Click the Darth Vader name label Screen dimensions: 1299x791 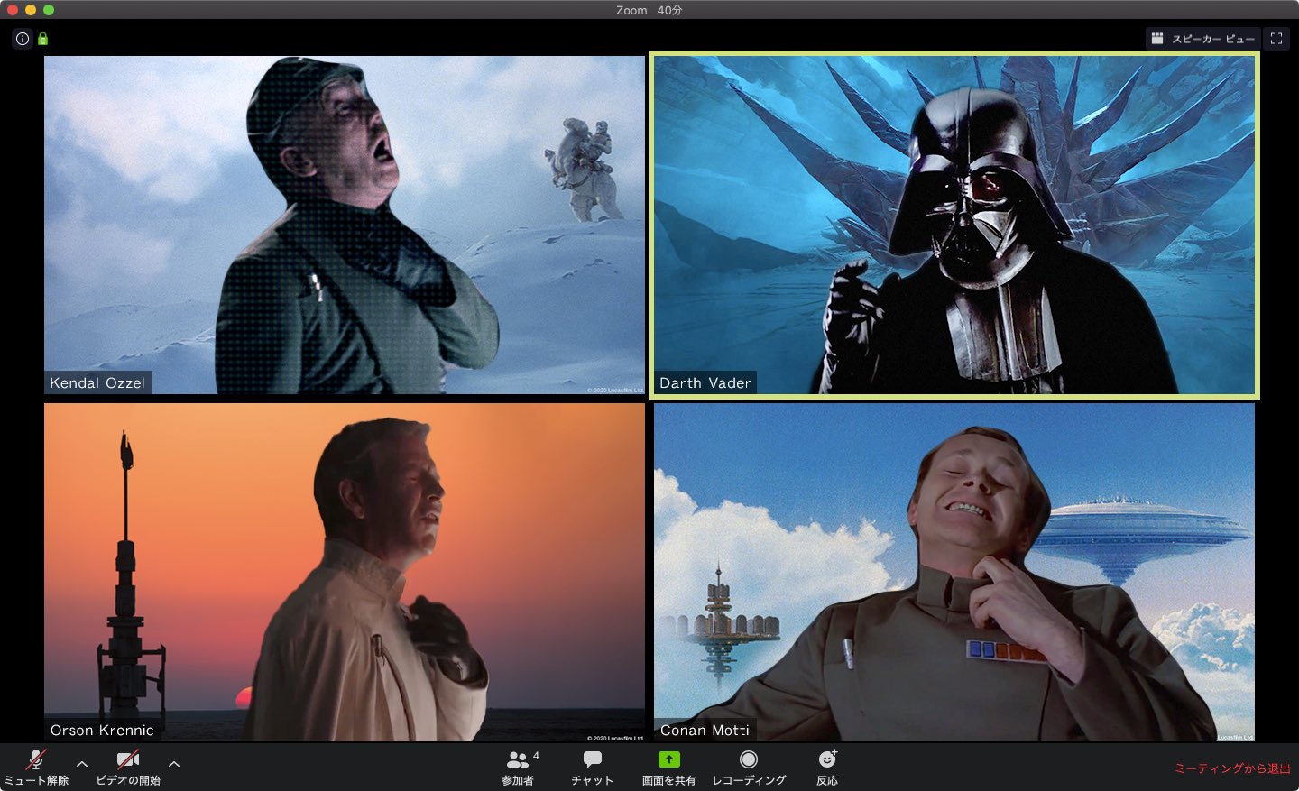[x=705, y=382]
